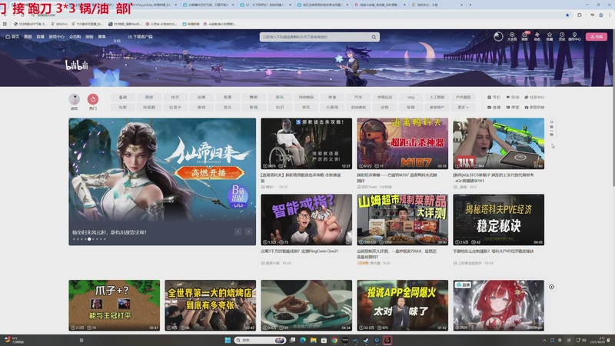
Task: Open 会员购 in the top navigation
Action: point(75,36)
